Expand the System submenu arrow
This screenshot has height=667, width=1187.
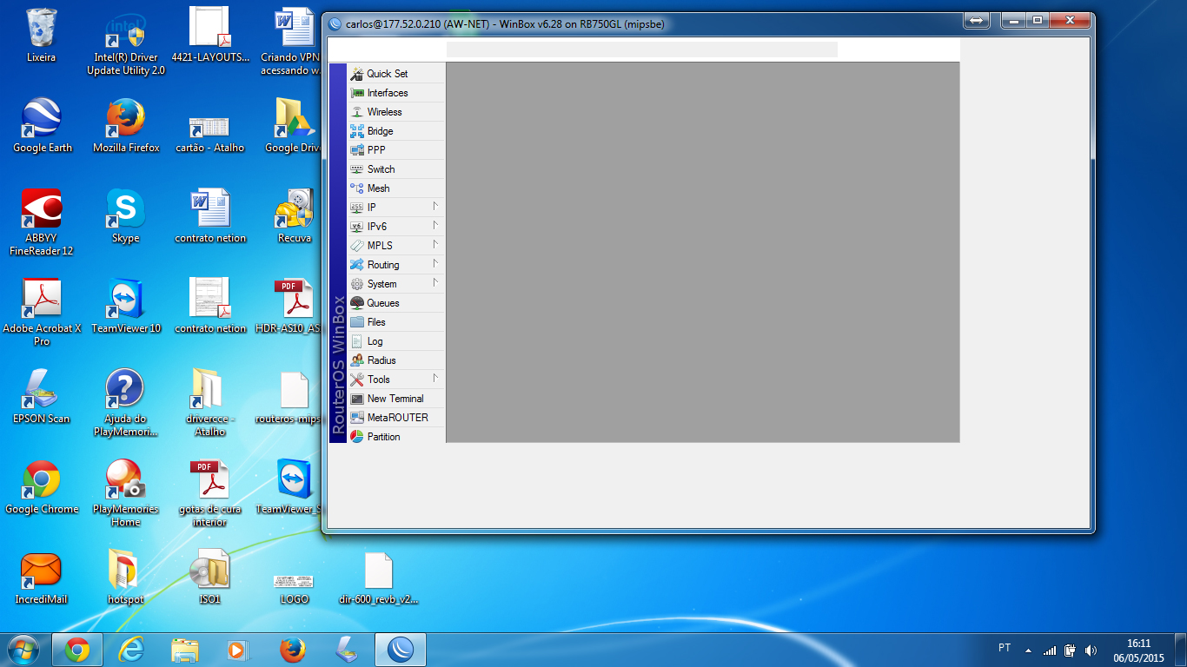coord(434,283)
